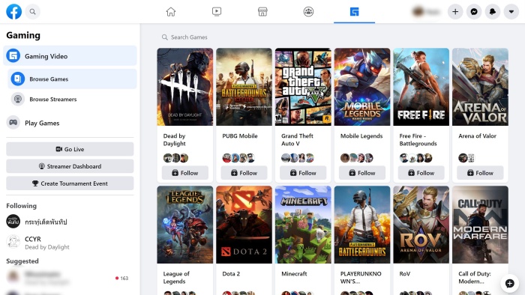This screenshot has height=295, width=525.
Task: Open Dead by Daylight cover thumbnail
Action: (184, 87)
